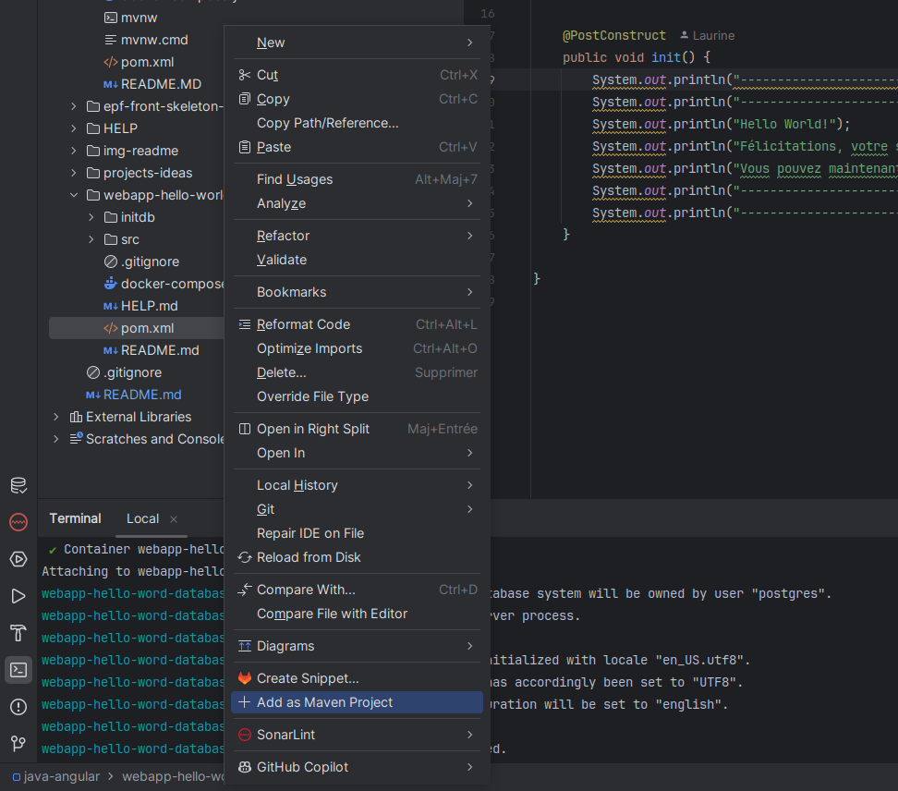Open the Problems tool window icon
This screenshot has width=898, height=791.
[x=18, y=707]
